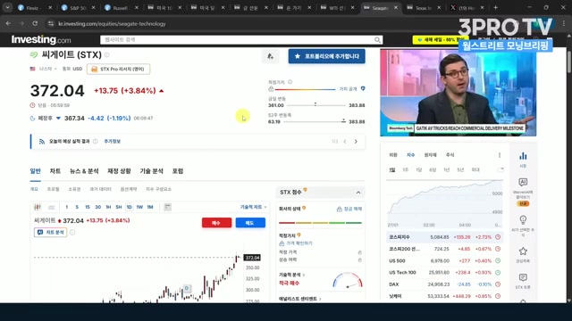Screen dimensions: 572x321
Task: Switch to the 포럼 tab
Action: 178,171
